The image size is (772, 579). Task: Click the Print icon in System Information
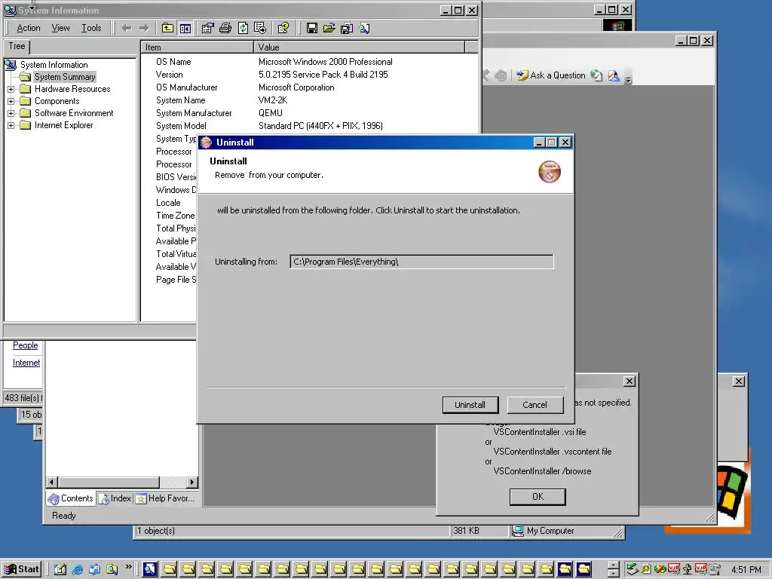coord(225,28)
